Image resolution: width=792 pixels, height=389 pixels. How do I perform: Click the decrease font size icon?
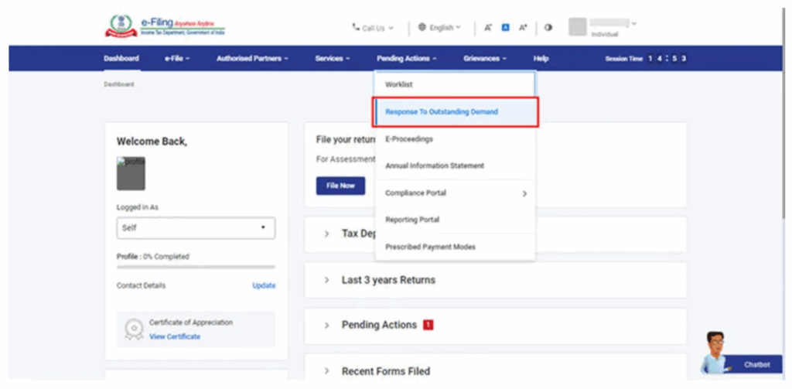pyautogui.click(x=488, y=27)
